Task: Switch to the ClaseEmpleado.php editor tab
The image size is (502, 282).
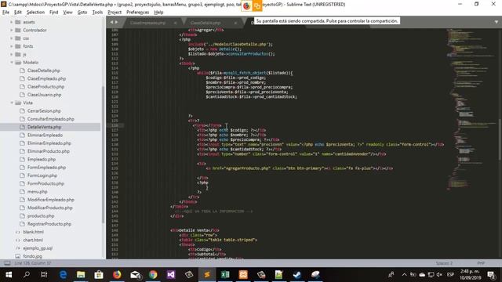Action: point(147,23)
